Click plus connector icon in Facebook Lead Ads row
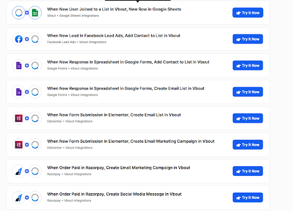The width and height of the screenshot is (293, 211). (27, 39)
